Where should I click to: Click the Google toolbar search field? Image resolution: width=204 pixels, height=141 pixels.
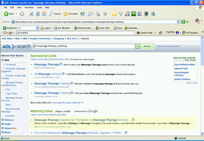click(x=75, y=33)
